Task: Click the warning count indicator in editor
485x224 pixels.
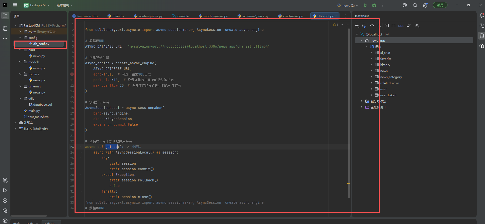Action: 335,25
